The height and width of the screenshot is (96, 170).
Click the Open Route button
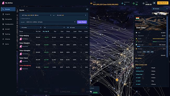coord(82,22)
